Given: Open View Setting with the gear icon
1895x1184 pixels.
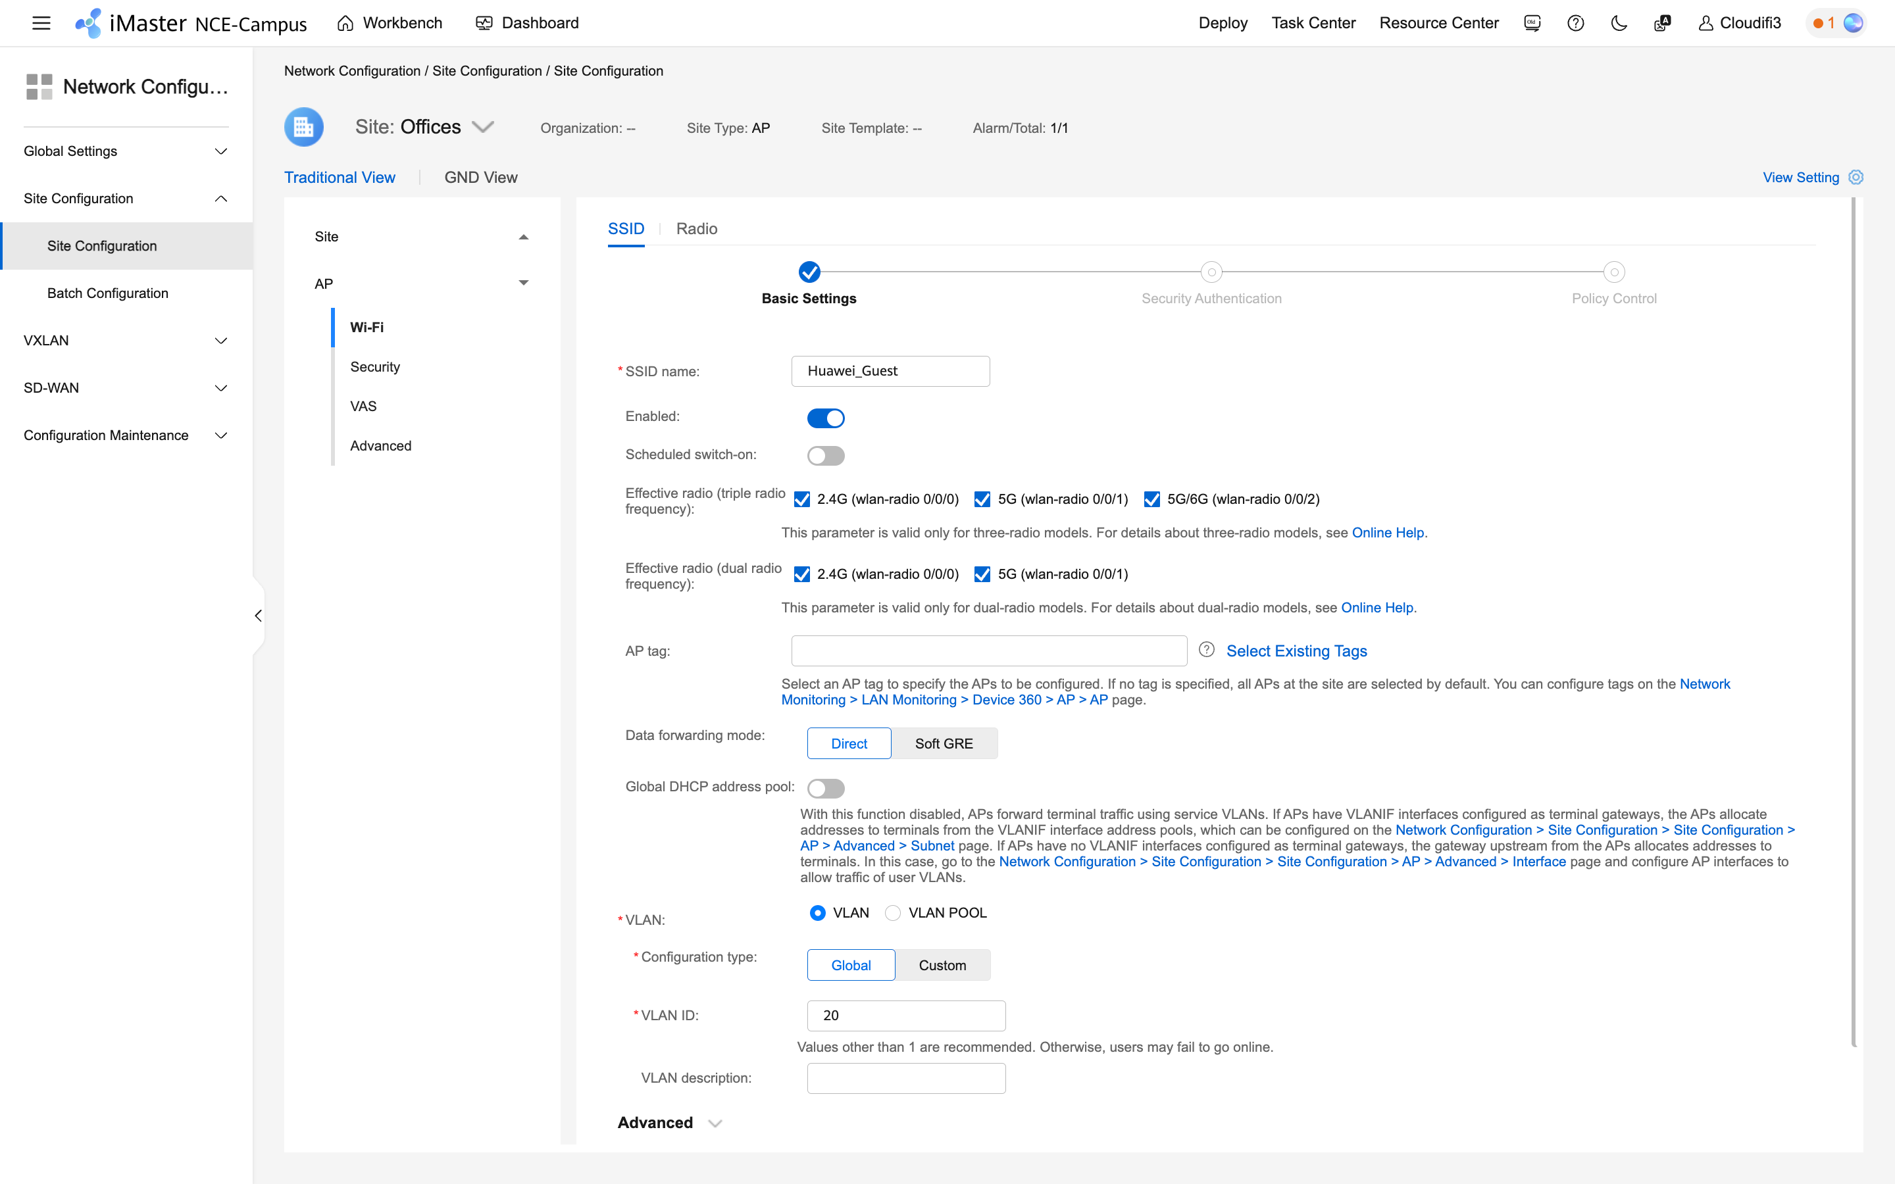Looking at the screenshot, I should (x=1854, y=177).
